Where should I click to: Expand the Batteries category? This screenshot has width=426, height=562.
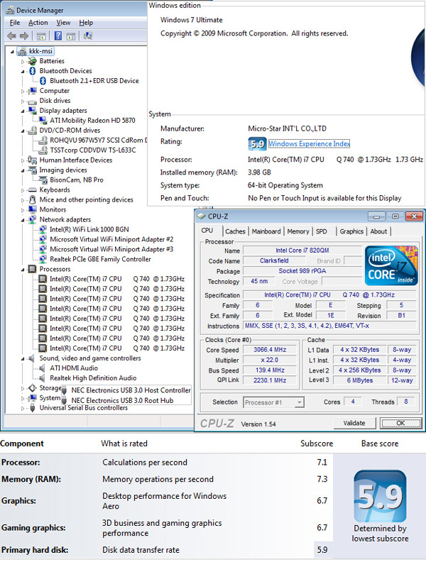pos(23,62)
